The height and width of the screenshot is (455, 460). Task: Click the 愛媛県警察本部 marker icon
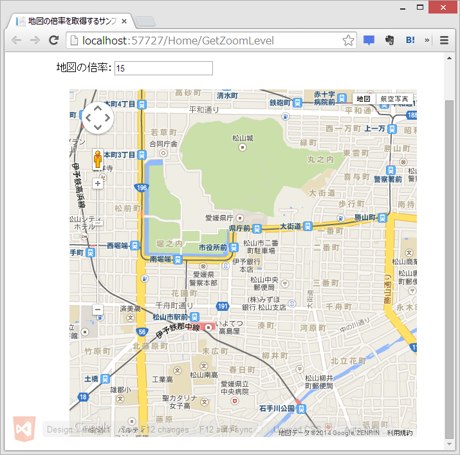[x=203, y=266]
